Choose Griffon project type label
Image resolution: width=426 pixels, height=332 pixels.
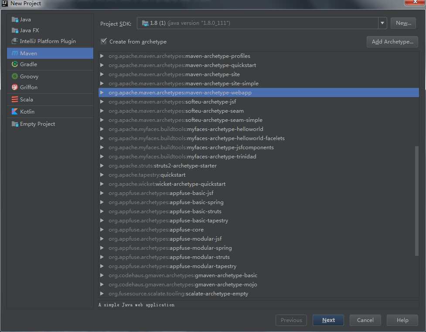pos(28,87)
